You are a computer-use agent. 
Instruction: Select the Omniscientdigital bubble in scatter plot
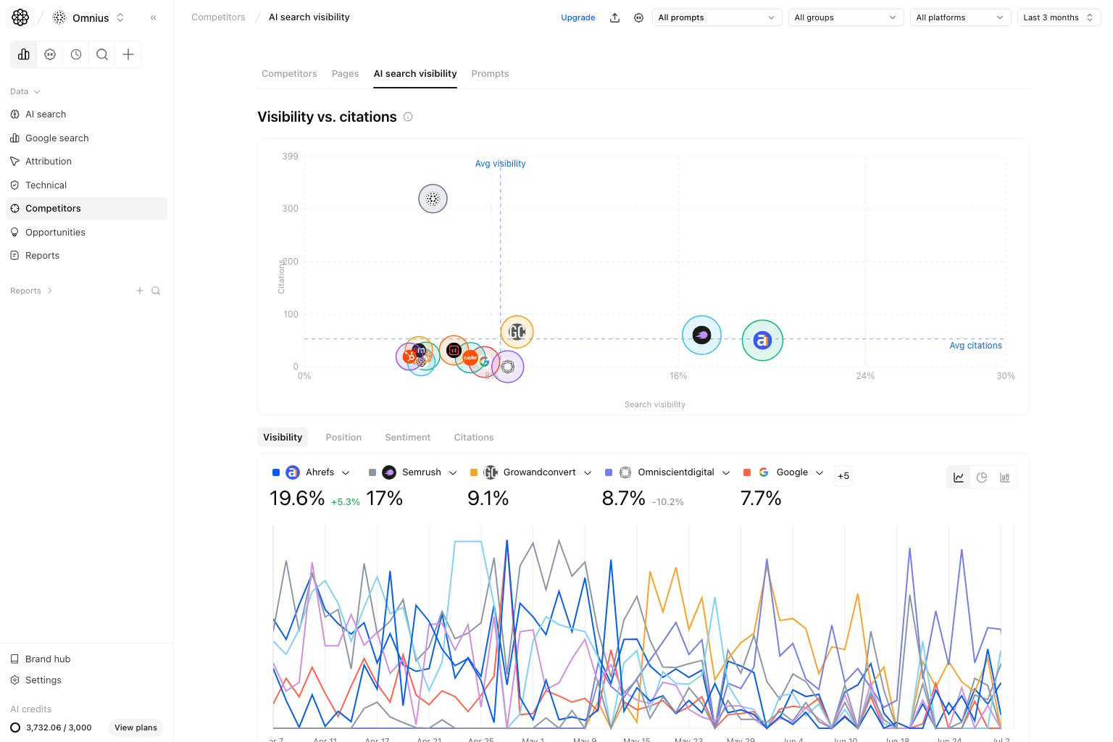[x=508, y=367]
